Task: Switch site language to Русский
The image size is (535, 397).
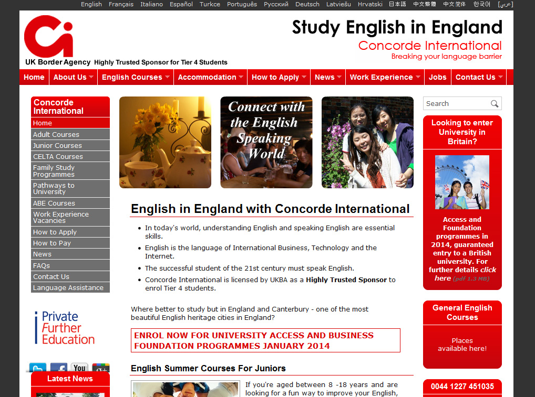Action: pyautogui.click(x=276, y=4)
